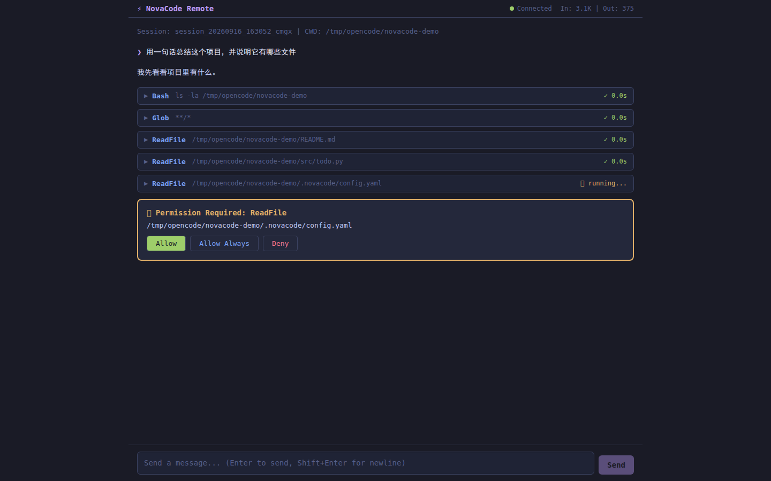Viewport: 771px width, 481px height.
Task: Click the Bash tool name label
Action: [161, 96]
